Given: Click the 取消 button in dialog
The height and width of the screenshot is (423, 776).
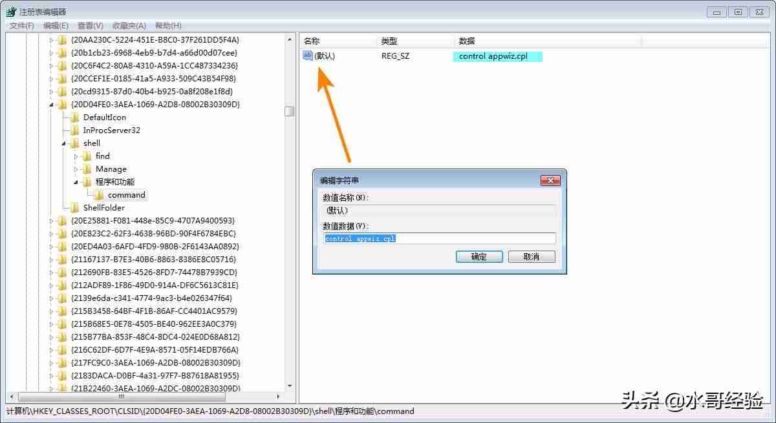Looking at the screenshot, I should (x=532, y=256).
